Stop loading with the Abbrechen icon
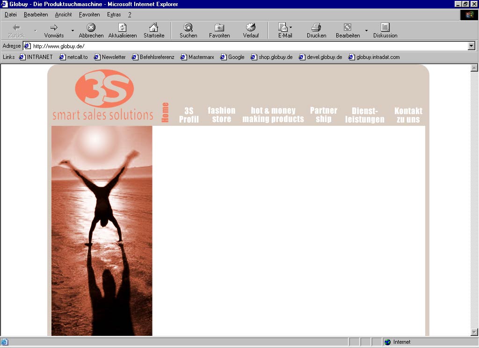The height and width of the screenshot is (348, 479). click(x=91, y=28)
